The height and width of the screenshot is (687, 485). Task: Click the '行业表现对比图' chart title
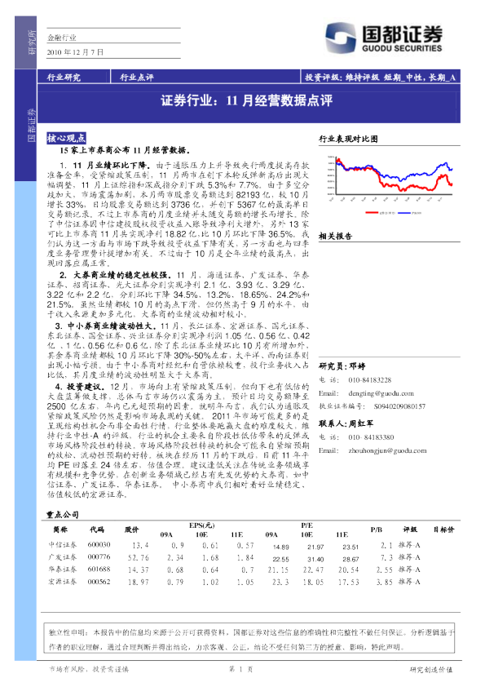tap(348, 139)
